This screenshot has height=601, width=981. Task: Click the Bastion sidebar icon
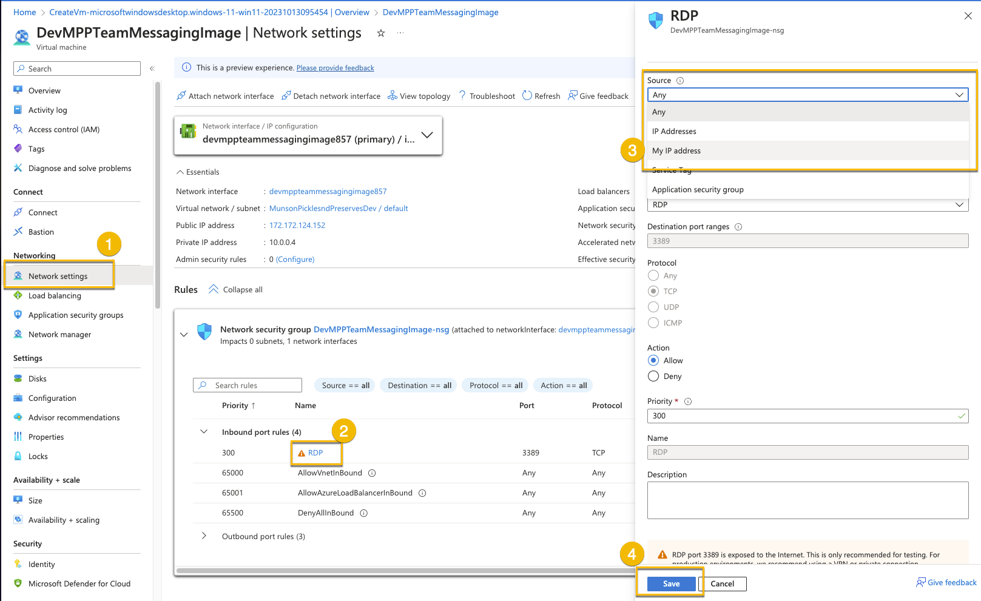click(18, 232)
